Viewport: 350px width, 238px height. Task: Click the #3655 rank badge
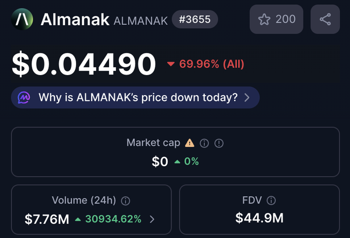195,20
